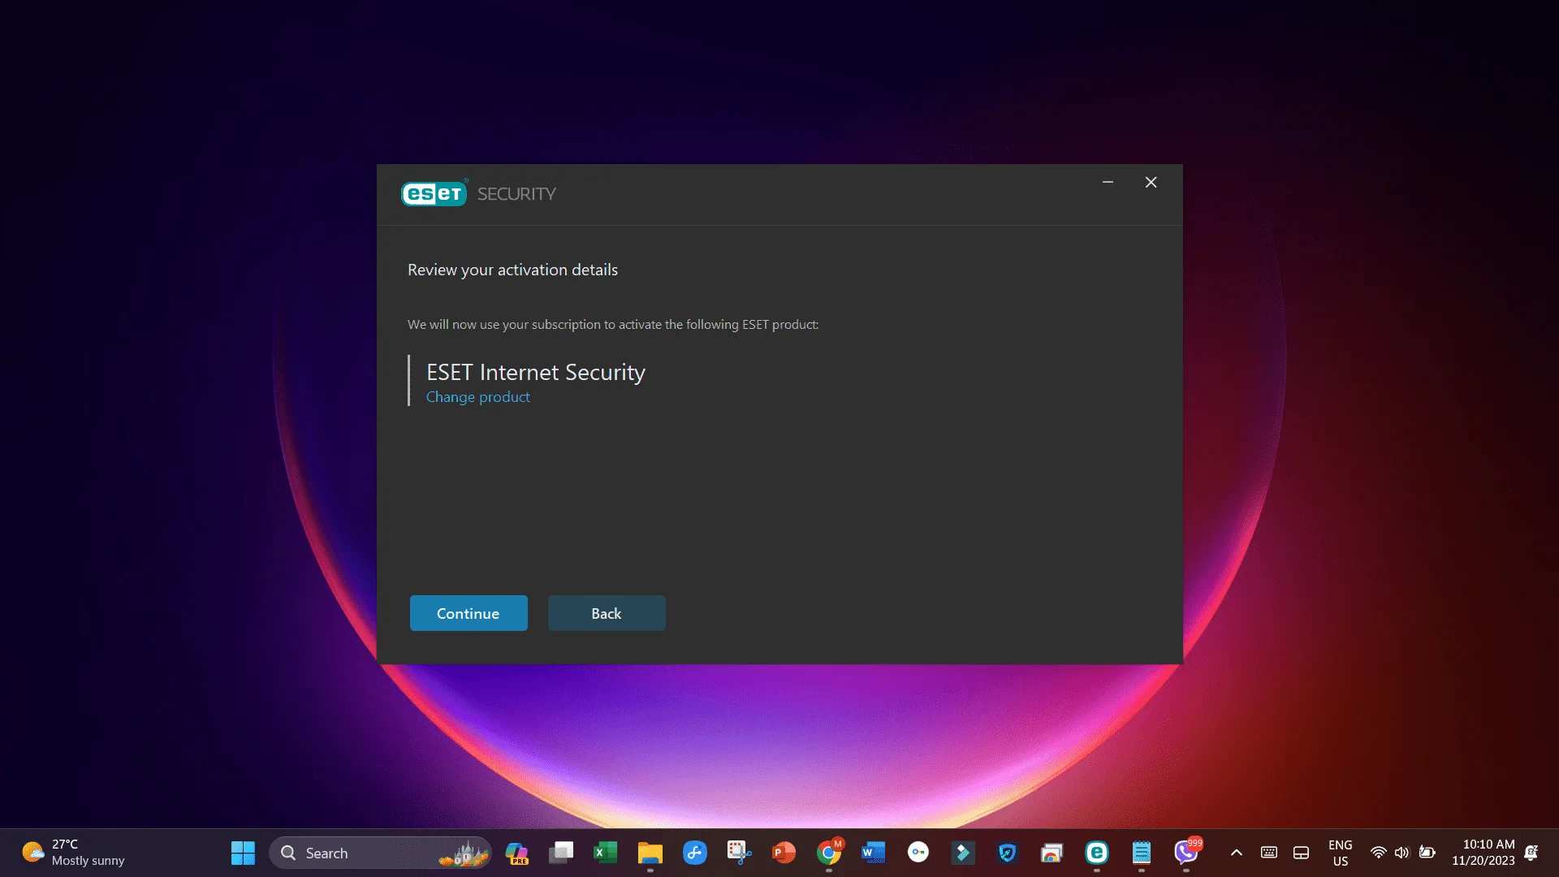Show hidden system tray icons
The height and width of the screenshot is (877, 1559).
click(1236, 853)
